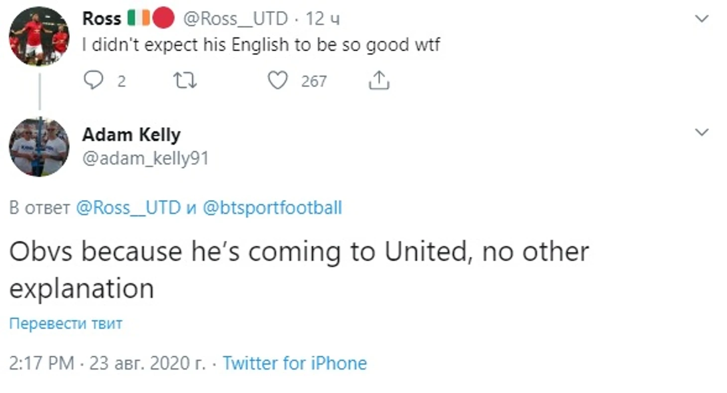Click the @adam_kelly91 handle
This screenshot has height=393, width=727.
[x=145, y=158]
